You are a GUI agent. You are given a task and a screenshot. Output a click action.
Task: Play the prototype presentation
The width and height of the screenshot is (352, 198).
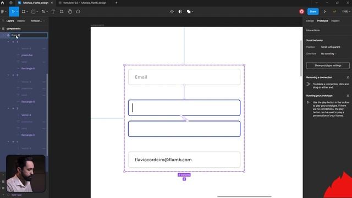click(324, 12)
